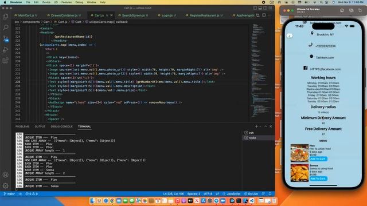Tap the location pin icon beside Brooklyn, NY
The height and width of the screenshot is (206, 367).
(x=312, y=34)
